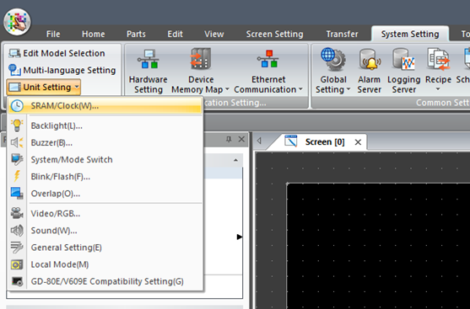Open the Overlap(O) setting
The width and height of the screenshot is (470, 309).
click(105, 194)
